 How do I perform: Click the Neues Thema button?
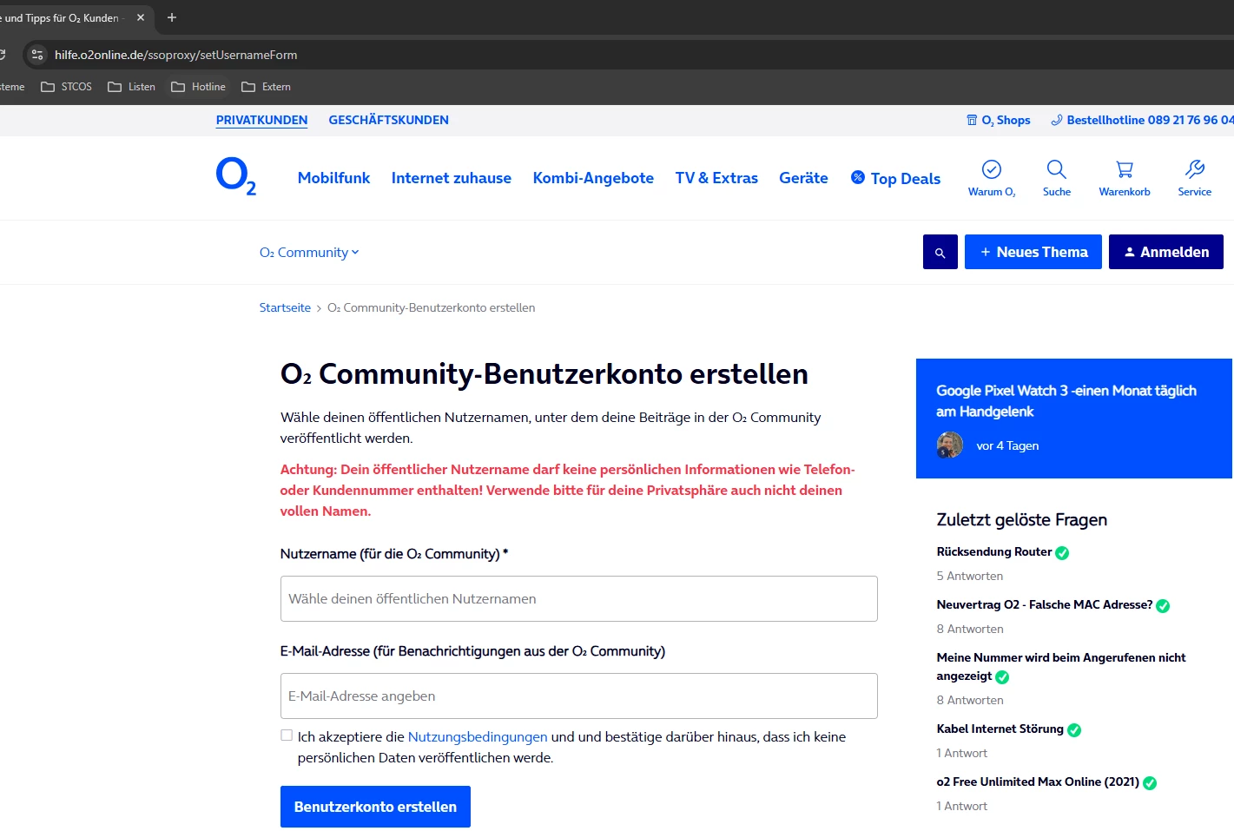coord(1033,252)
